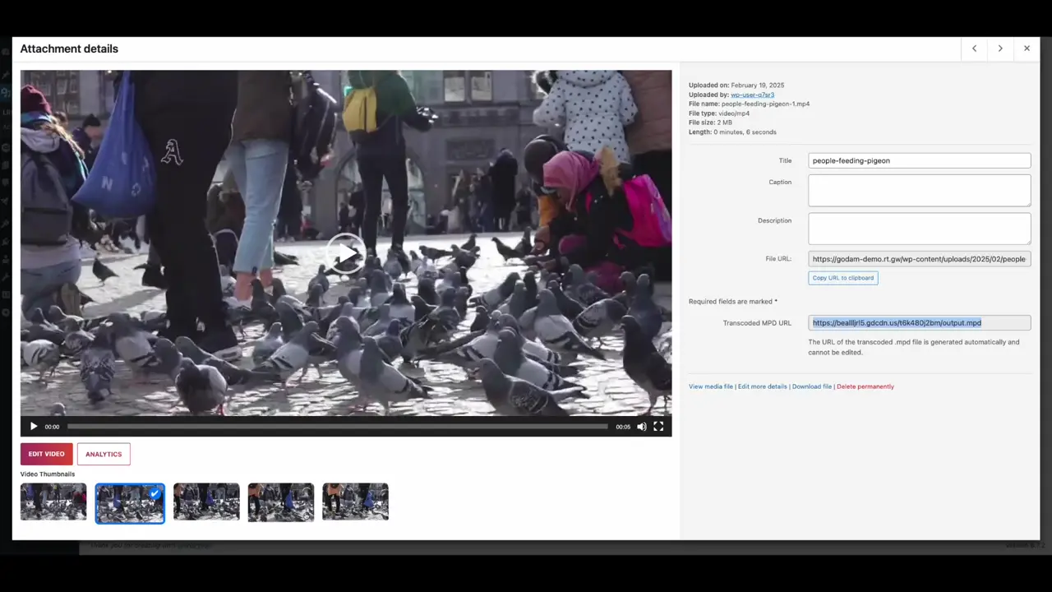Viewport: 1052px width, 592px height.
Task: Click the 'File size: 2 MB' line
Action: (710, 123)
